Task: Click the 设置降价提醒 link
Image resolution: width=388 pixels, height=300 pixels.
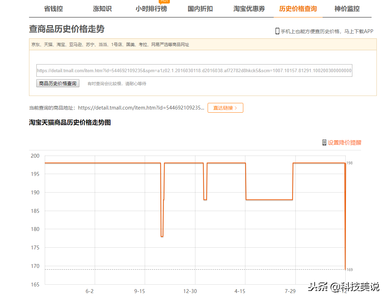Action: pyautogui.click(x=344, y=143)
